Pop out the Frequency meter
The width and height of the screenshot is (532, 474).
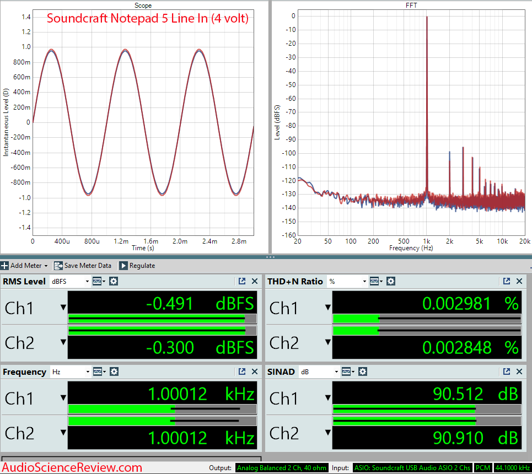[242, 372]
